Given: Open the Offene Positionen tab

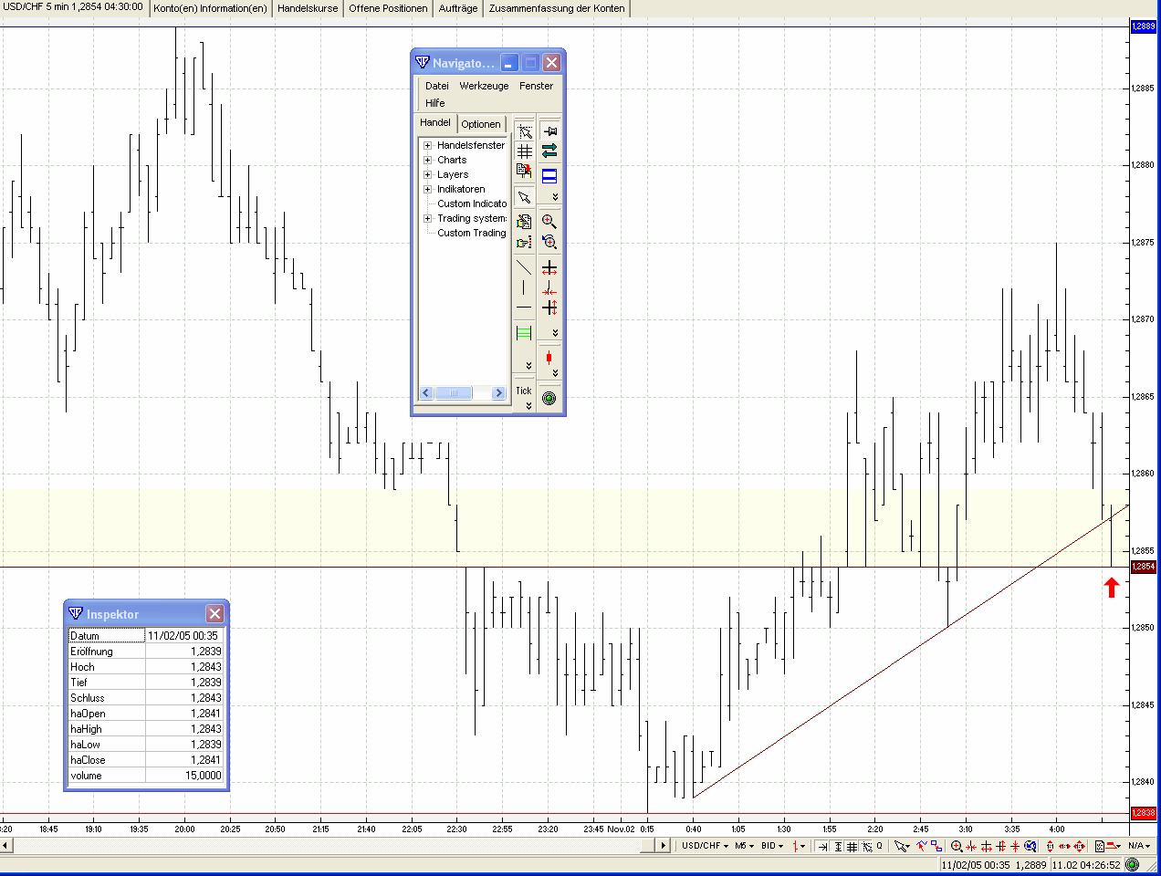Looking at the screenshot, I should (388, 8).
